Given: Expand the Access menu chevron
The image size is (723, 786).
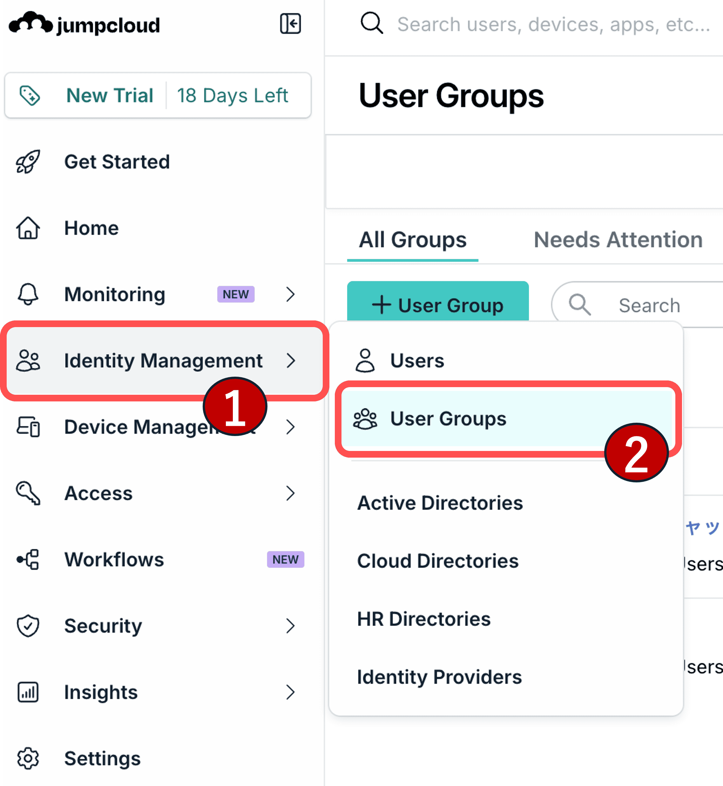Looking at the screenshot, I should [x=290, y=493].
